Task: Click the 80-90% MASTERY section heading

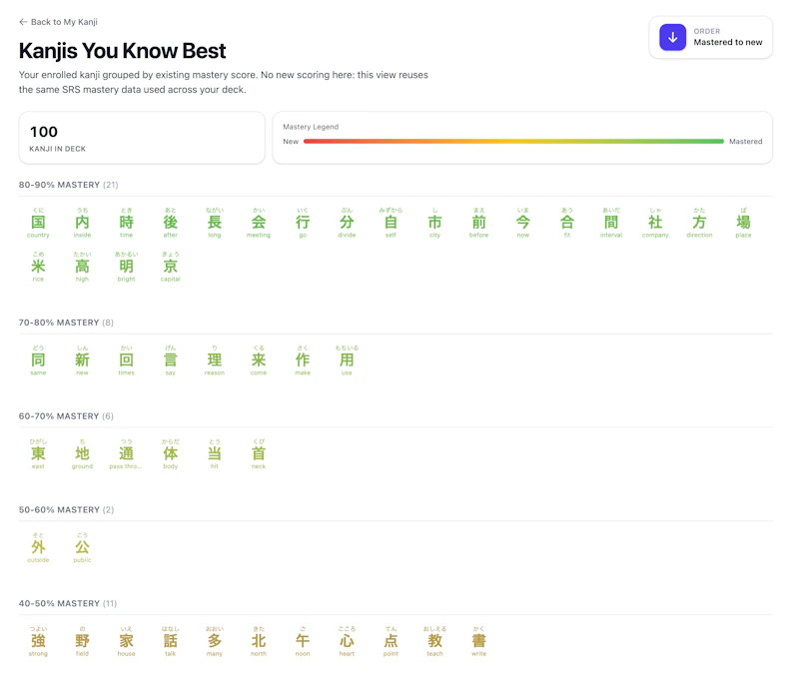Action: click(68, 185)
